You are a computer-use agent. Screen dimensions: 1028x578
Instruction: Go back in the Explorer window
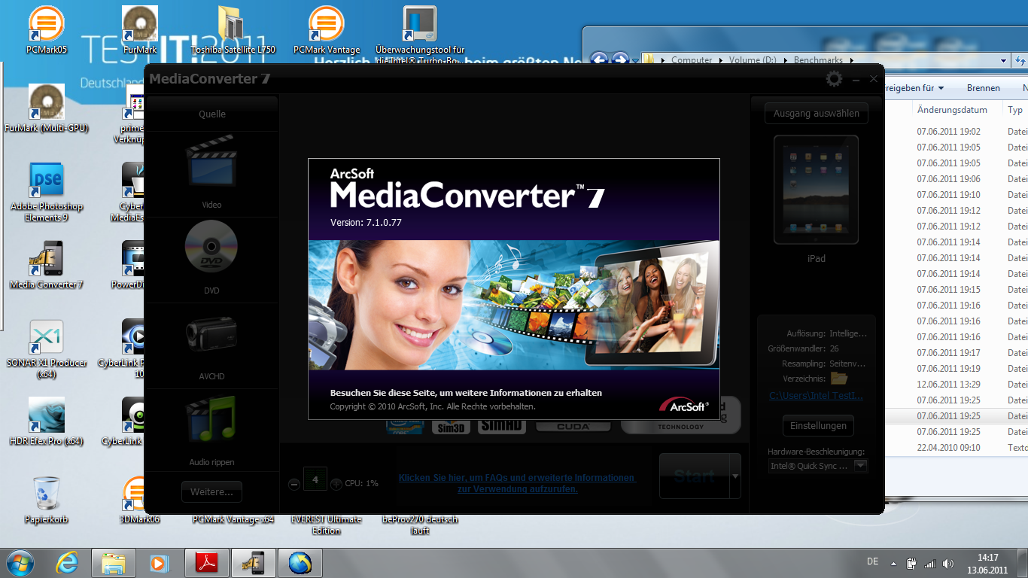click(x=599, y=59)
